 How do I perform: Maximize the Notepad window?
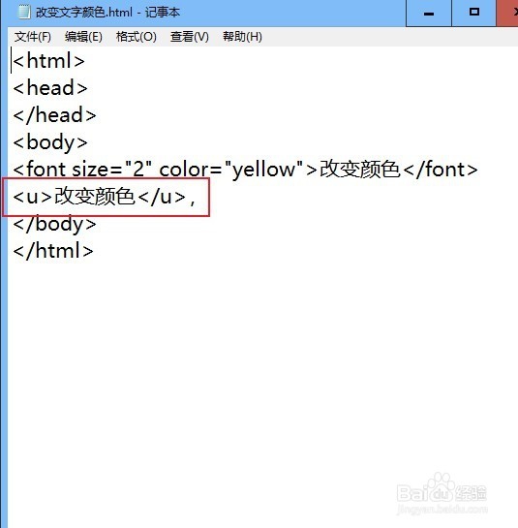[473, 13]
